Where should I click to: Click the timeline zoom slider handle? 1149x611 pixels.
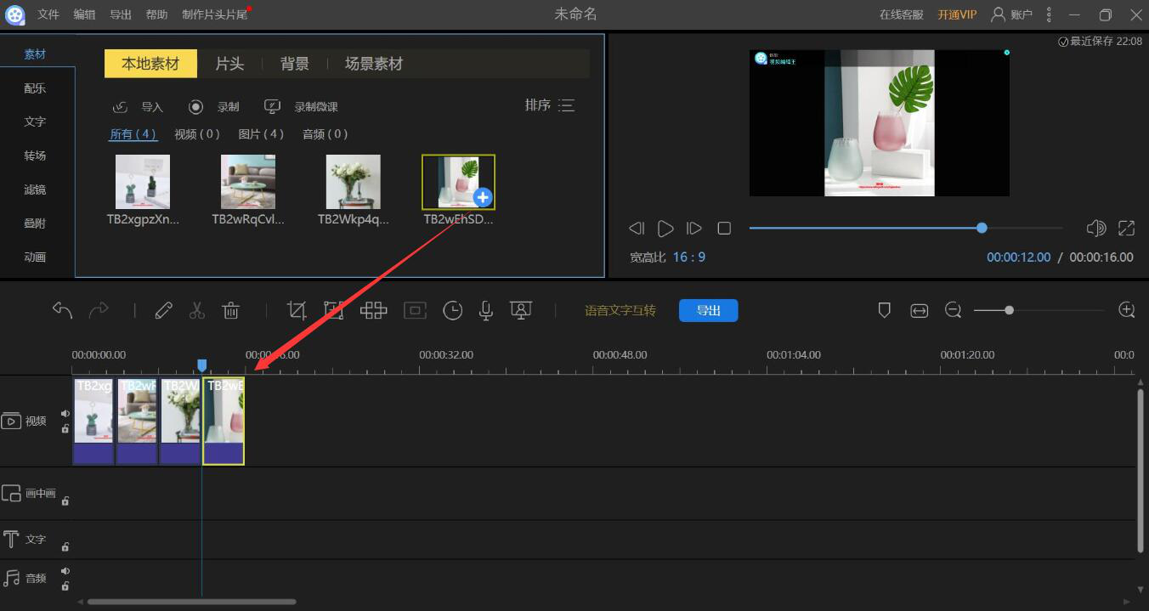pyautogui.click(x=1009, y=310)
